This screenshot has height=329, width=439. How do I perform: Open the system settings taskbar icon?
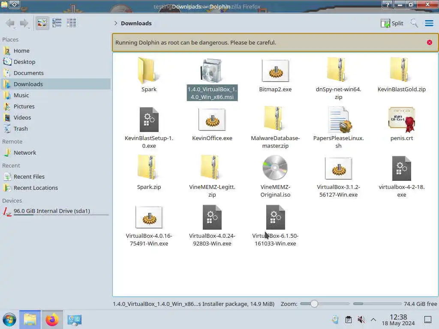point(75,320)
